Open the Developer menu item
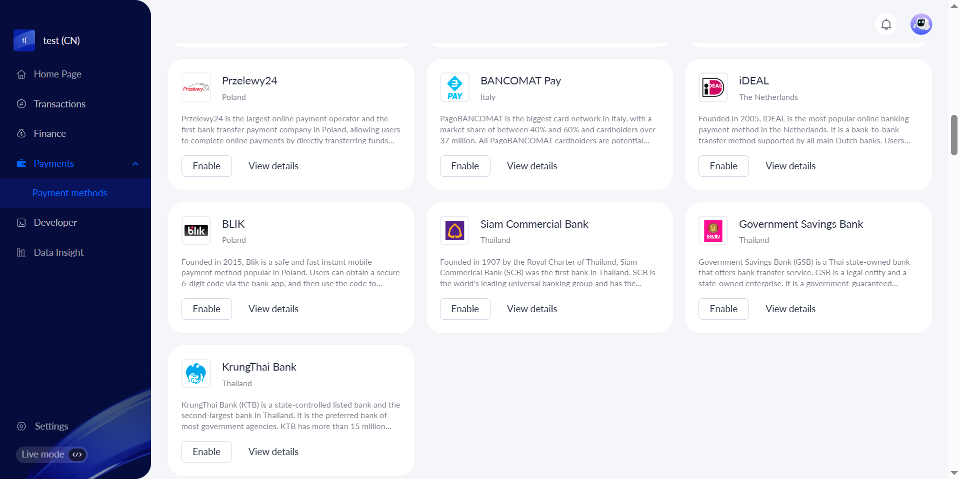 [55, 223]
